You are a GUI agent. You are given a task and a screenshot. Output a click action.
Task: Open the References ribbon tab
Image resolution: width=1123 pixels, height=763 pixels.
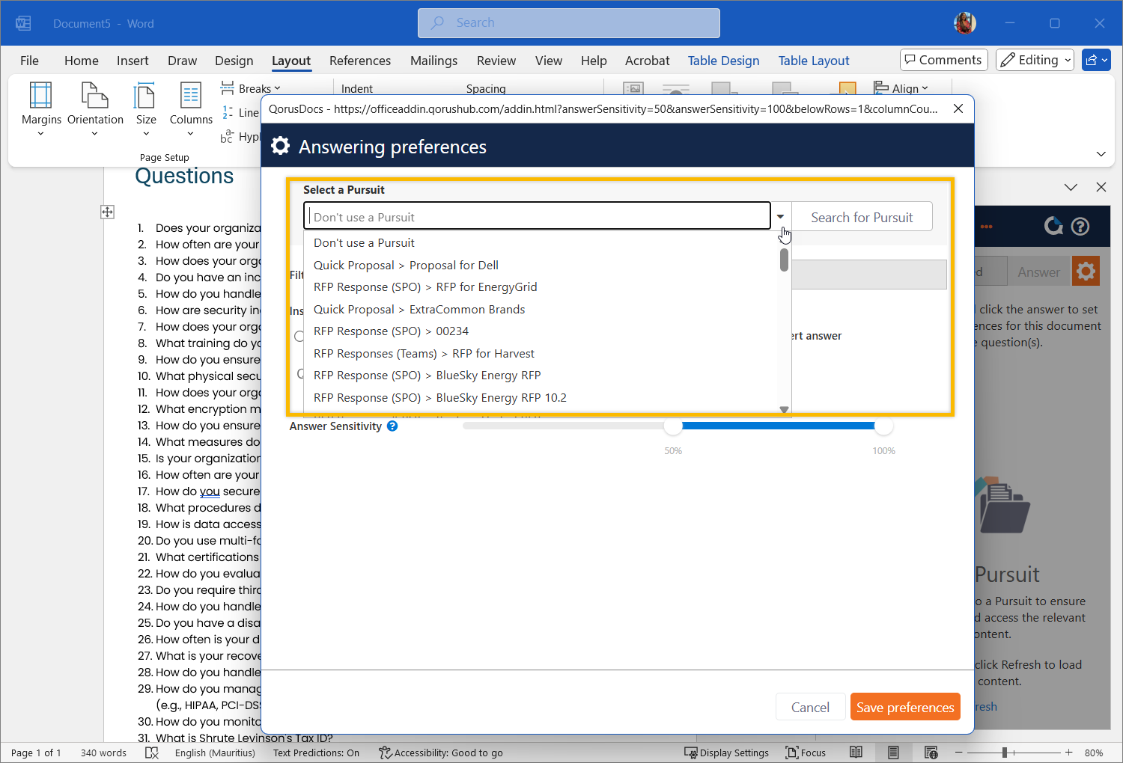[359, 61]
